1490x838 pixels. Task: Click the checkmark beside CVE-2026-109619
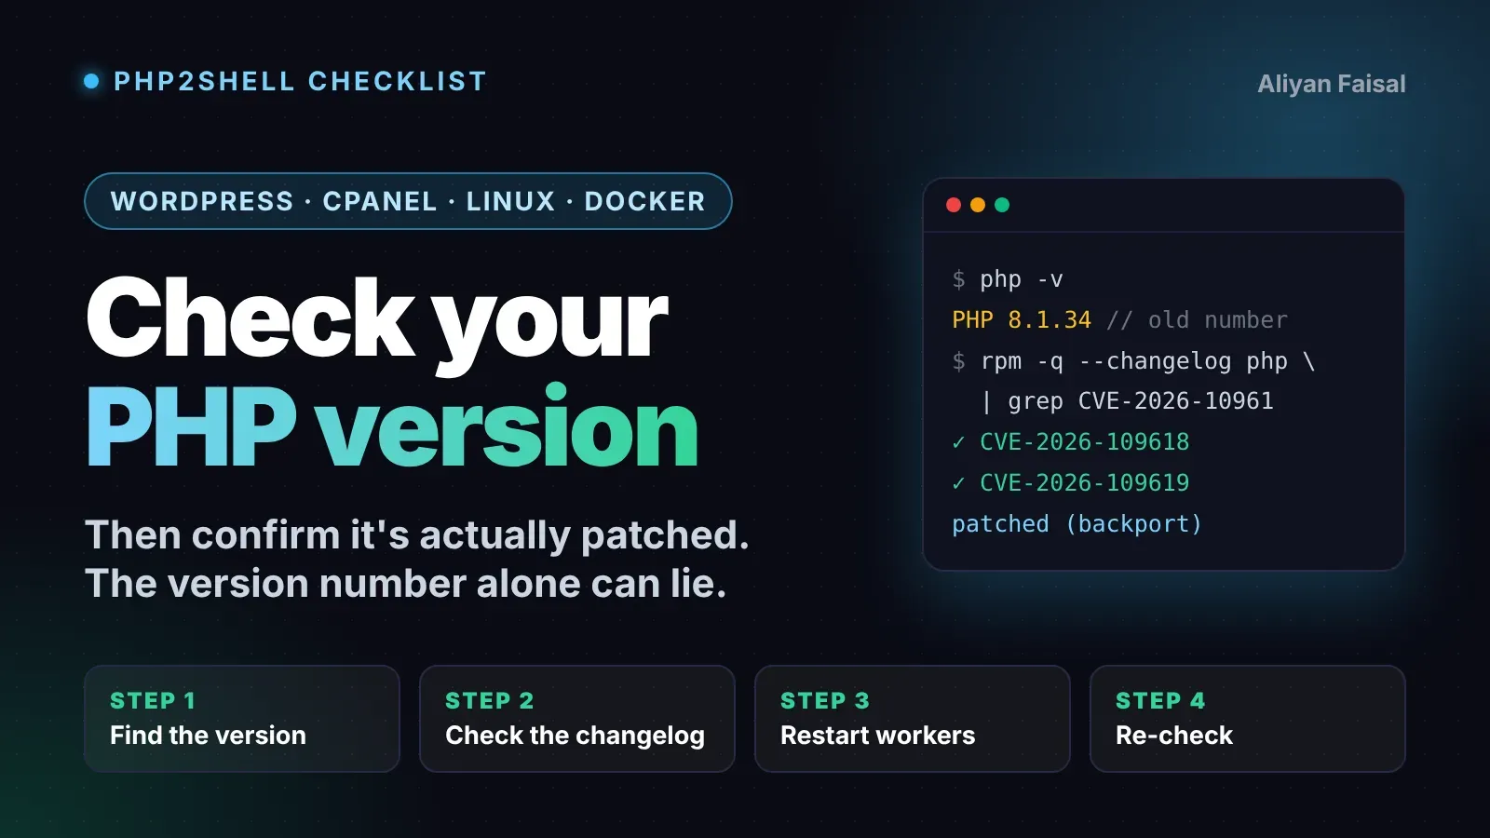click(x=958, y=483)
